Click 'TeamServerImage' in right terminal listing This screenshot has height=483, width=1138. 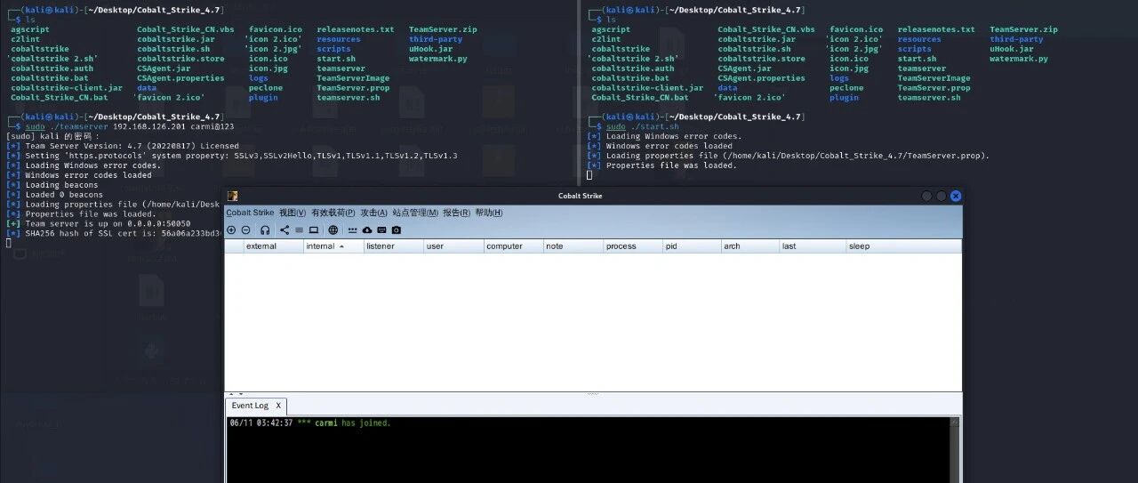tap(934, 78)
